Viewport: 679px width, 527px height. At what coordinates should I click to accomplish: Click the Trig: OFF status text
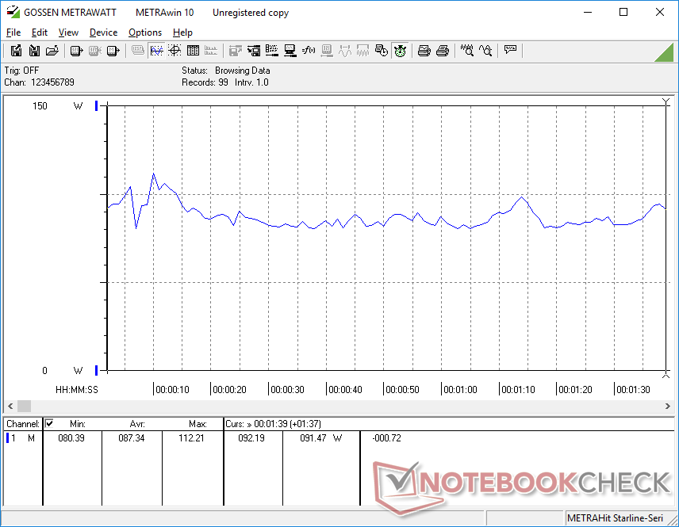(21, 71)
